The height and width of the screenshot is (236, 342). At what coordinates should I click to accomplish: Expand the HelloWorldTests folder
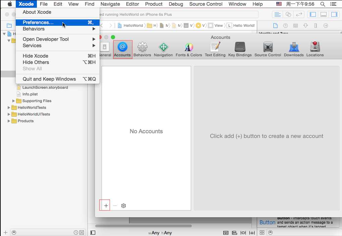click(9, 107)
